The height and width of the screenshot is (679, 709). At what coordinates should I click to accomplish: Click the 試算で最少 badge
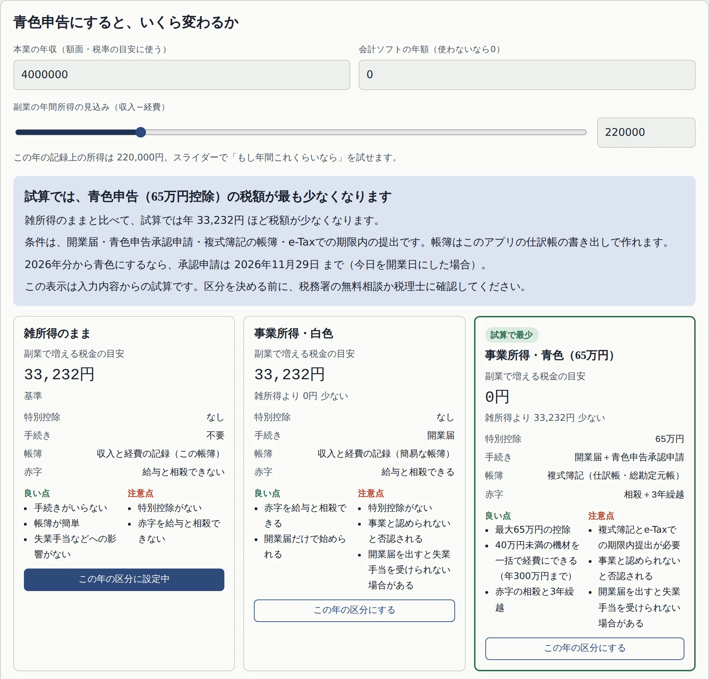(x=511, y=335)
